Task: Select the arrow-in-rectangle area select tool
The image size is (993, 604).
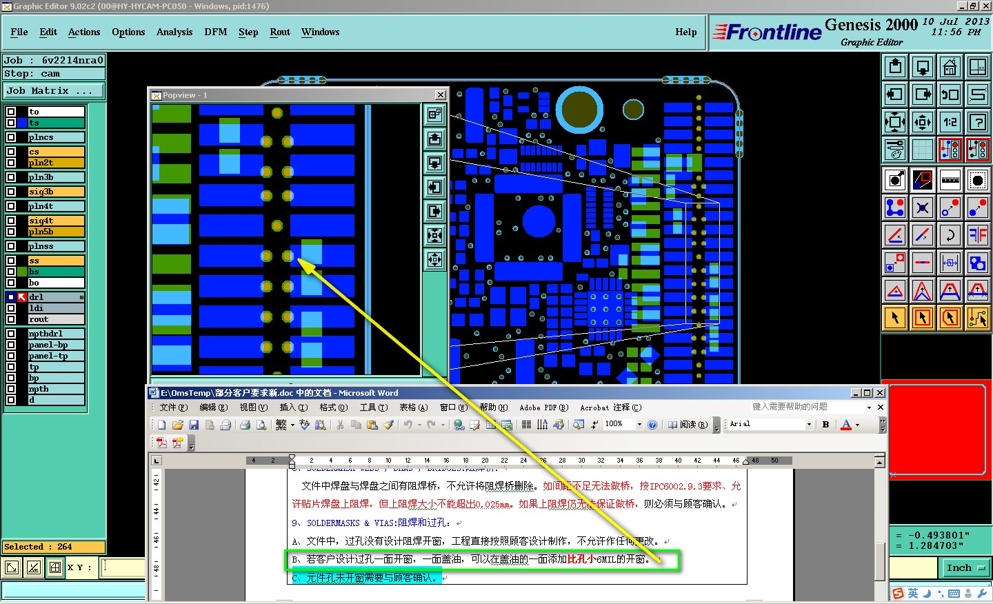Action: (x=923, y=318)
